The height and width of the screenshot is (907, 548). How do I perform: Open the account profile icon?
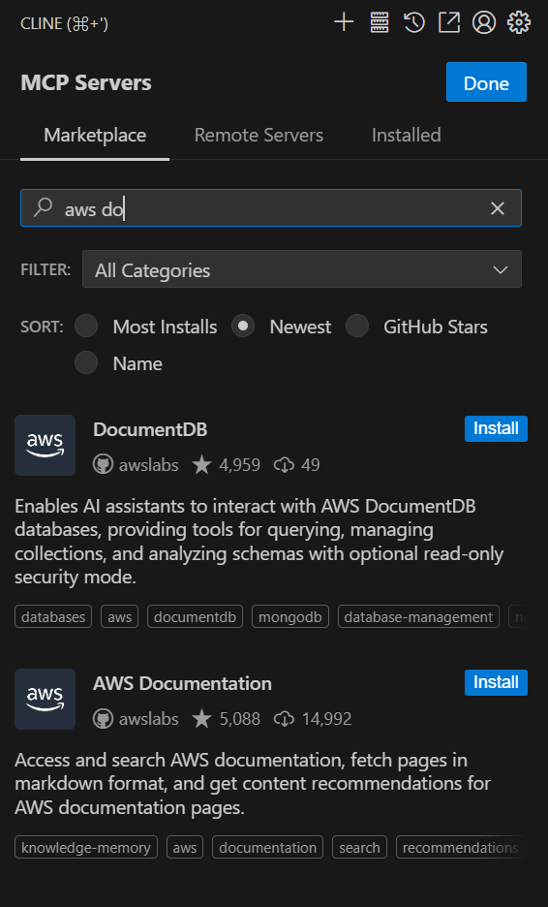coord(484,23)
